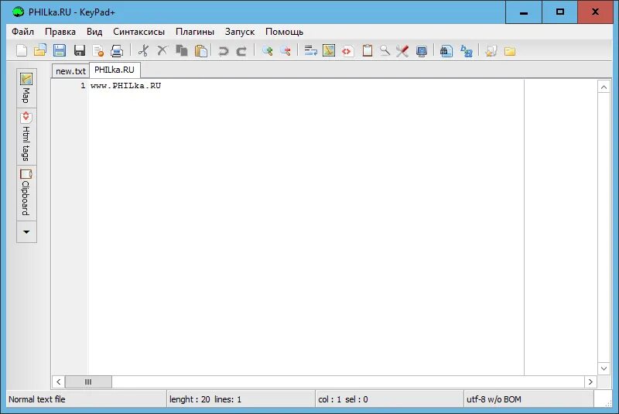619x414 pixels.
Task: Click the horizontal scrollbar right arrow
Action: pos(590,381)
